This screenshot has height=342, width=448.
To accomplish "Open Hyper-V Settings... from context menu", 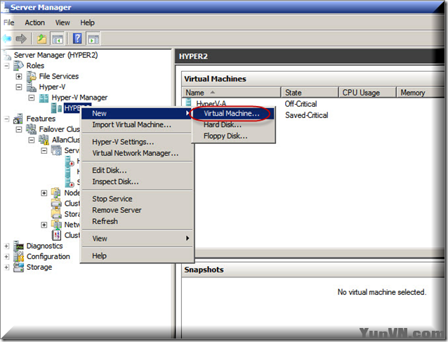I will coord(137,142).
